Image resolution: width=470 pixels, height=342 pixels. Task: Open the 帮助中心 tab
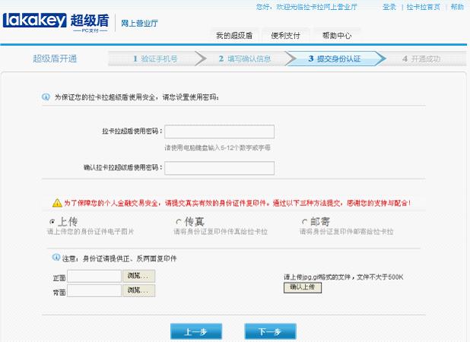[x=337, y=36]
